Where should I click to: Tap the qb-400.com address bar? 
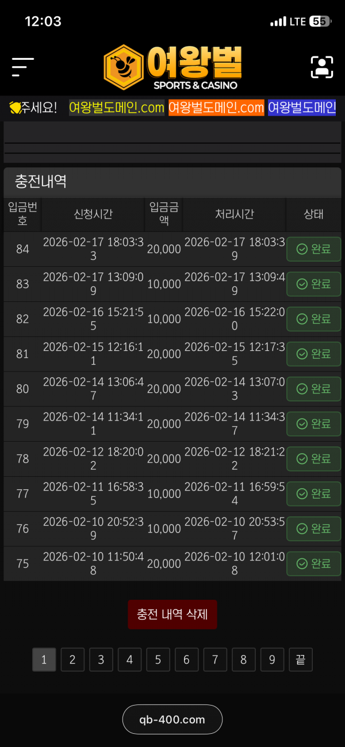(x=172, y=719)
